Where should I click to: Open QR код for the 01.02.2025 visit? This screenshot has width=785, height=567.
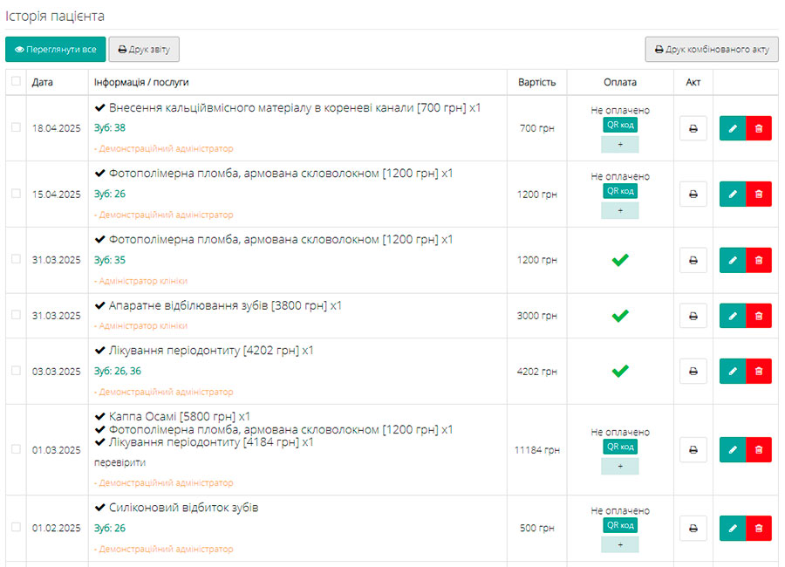620,525
